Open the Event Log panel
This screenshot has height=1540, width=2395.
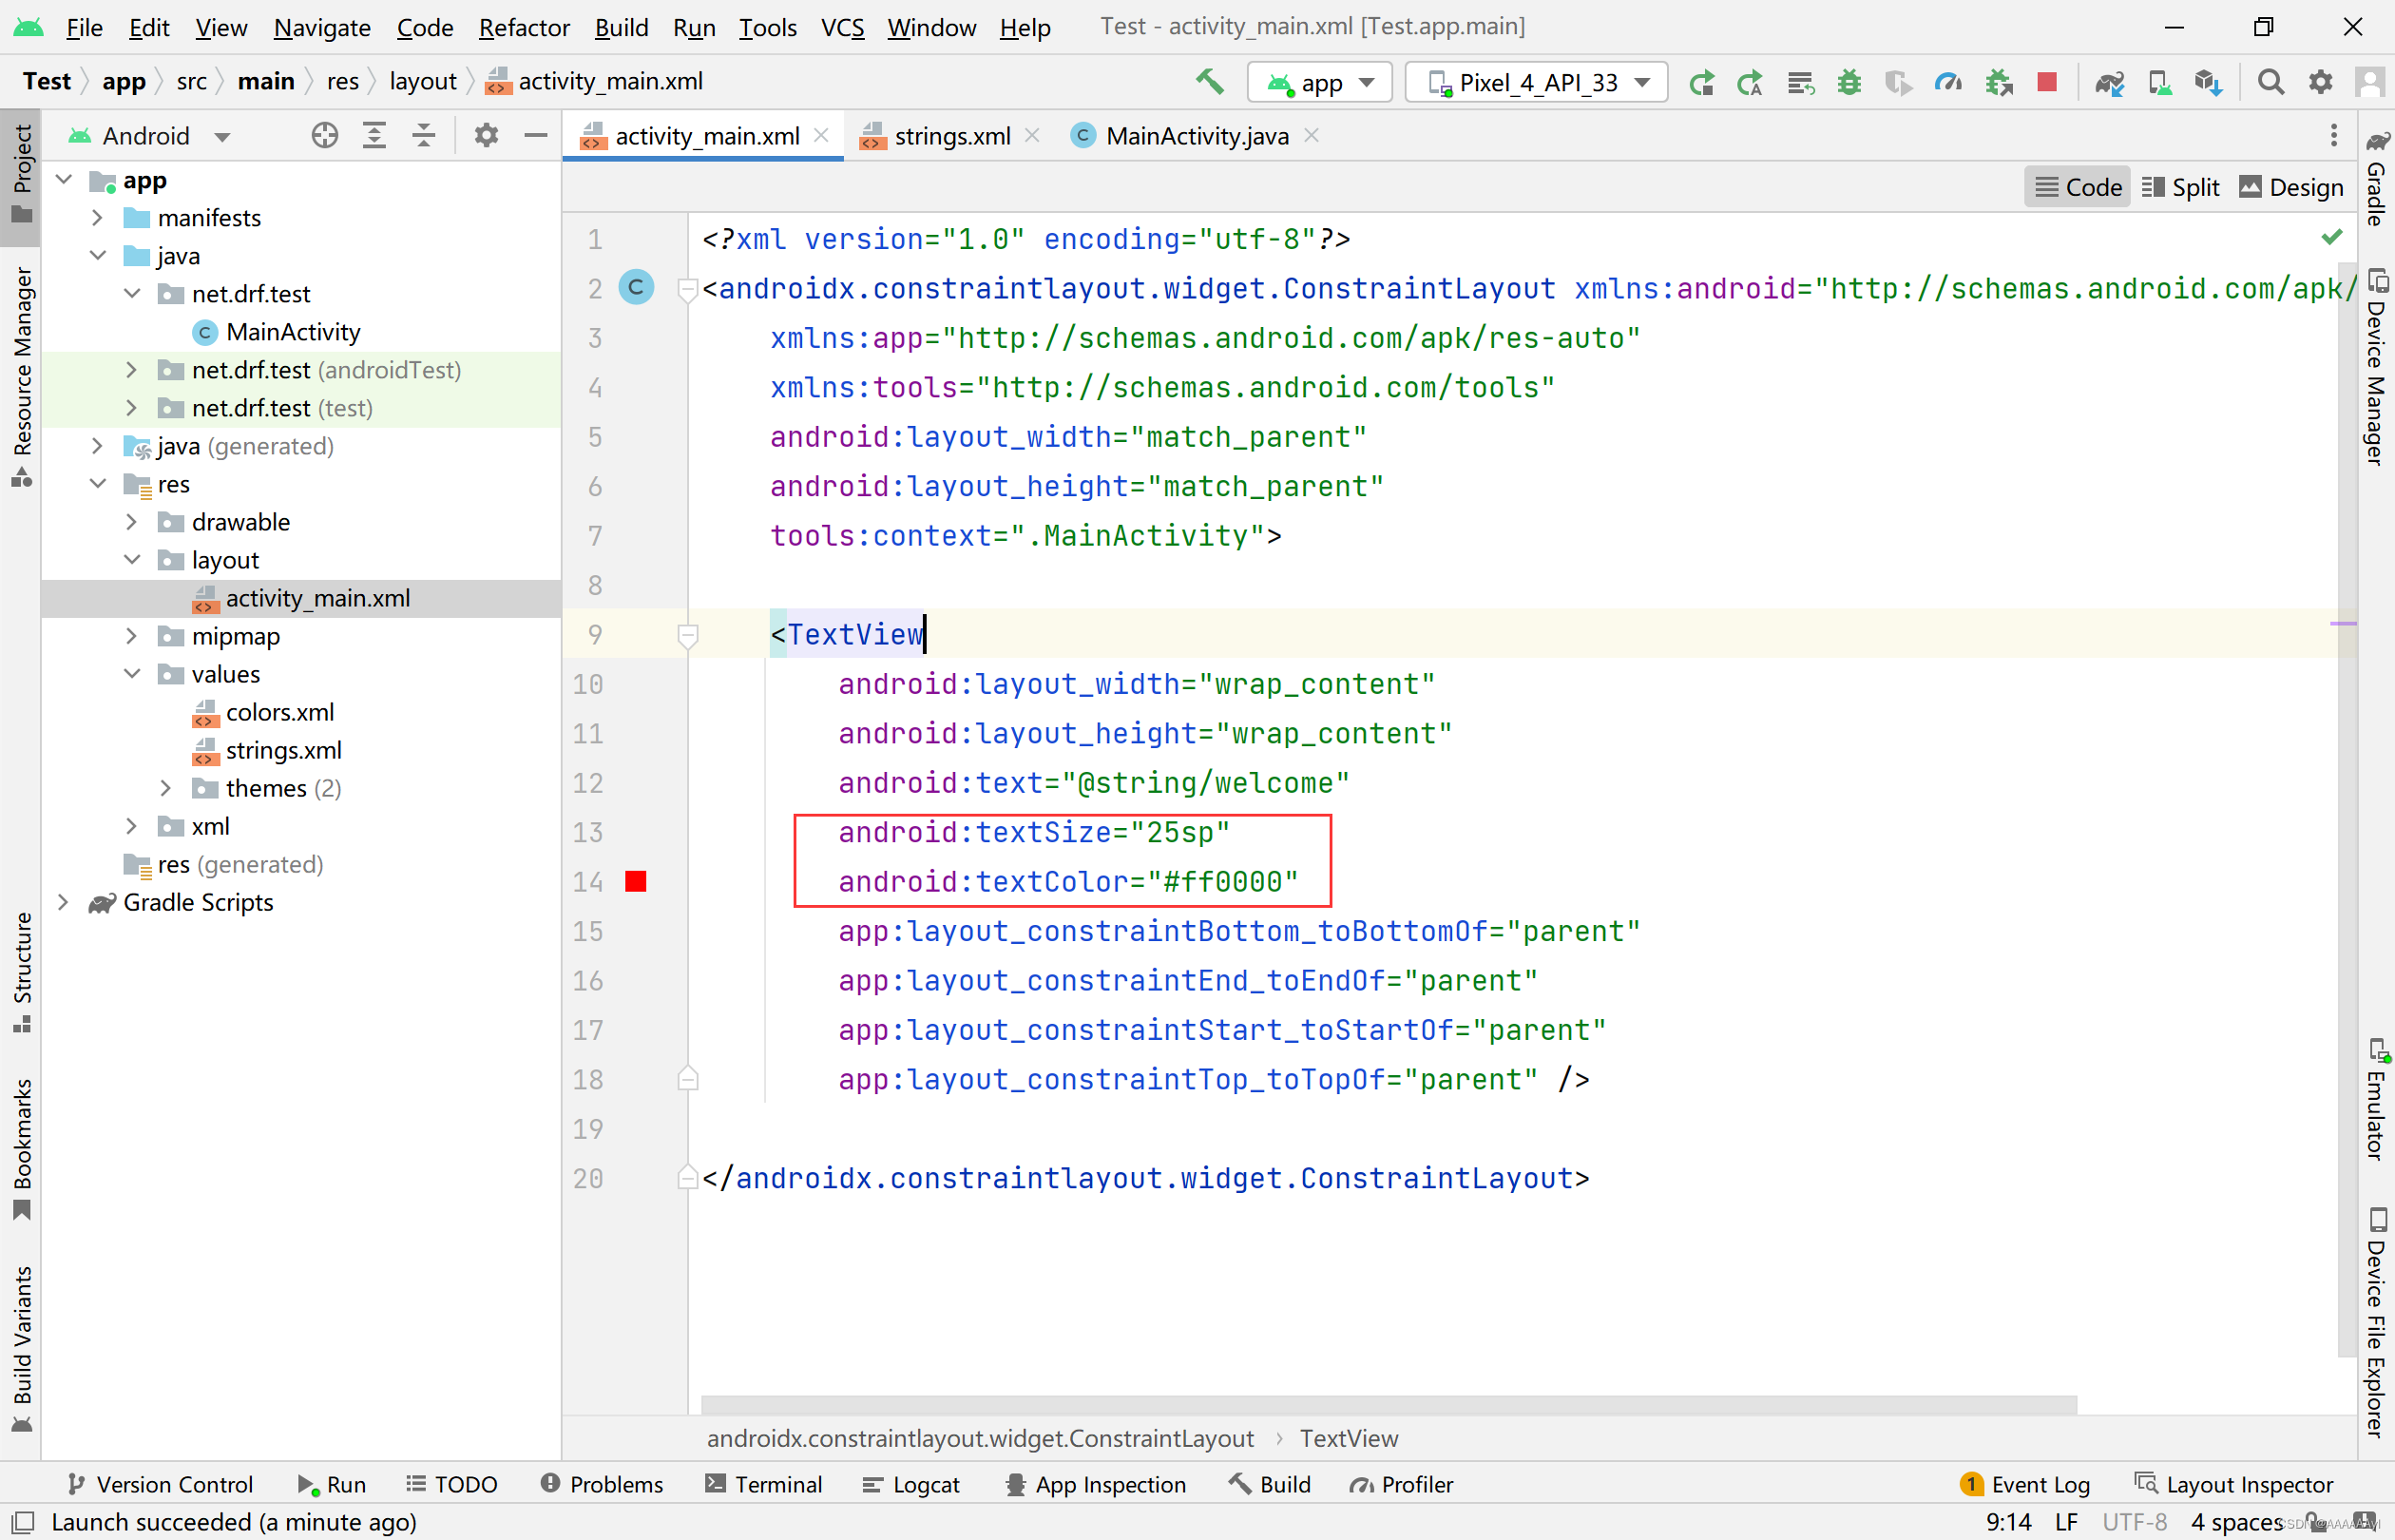pos(2025,1484)
